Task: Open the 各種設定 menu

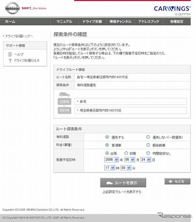Action: coord(177,21)
